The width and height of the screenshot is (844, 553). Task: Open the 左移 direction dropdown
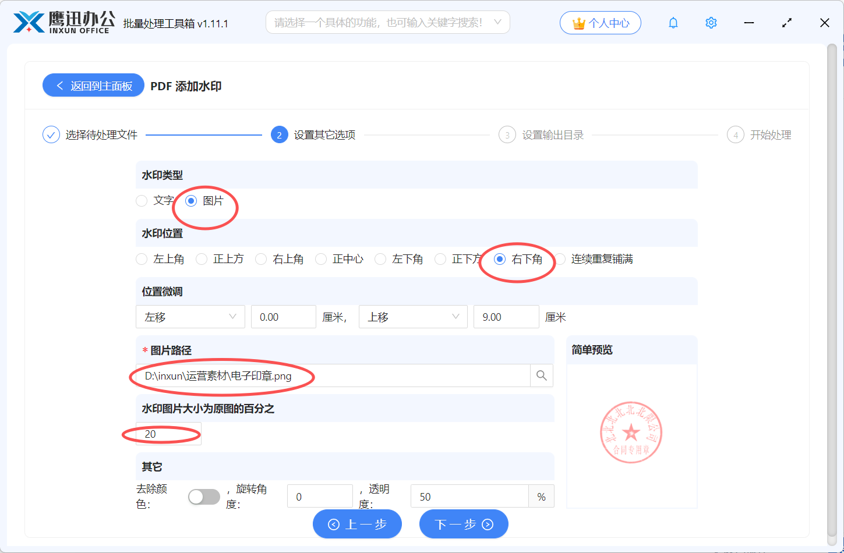(190, 317)
